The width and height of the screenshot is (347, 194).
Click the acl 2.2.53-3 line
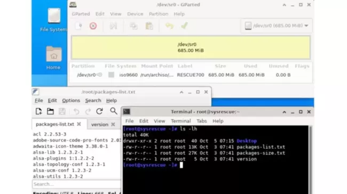[50, 134]
